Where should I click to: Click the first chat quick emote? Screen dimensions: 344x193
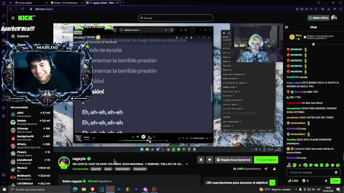click(289, 165)
